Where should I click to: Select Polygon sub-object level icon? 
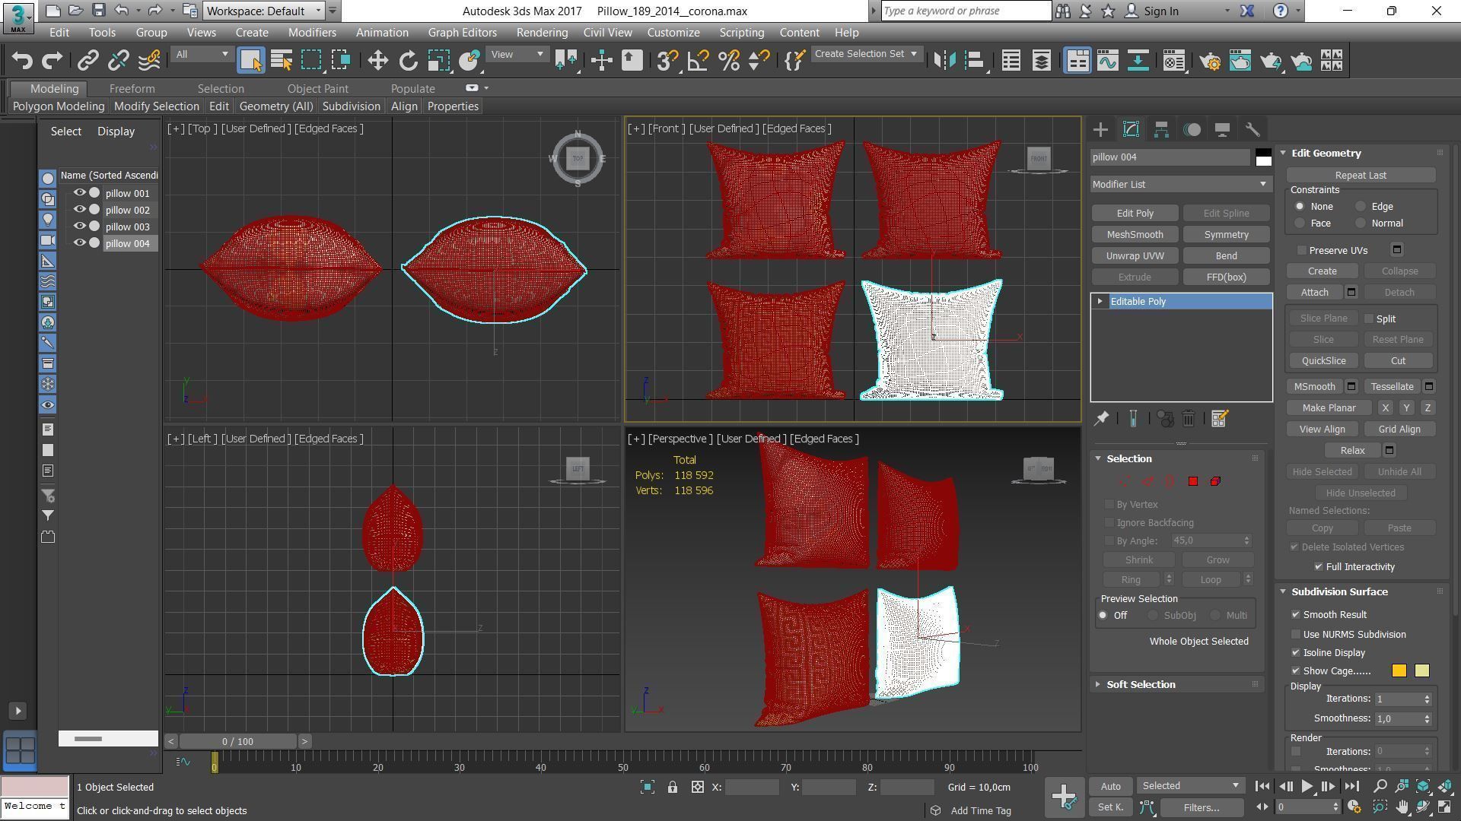click(1193, 481)
